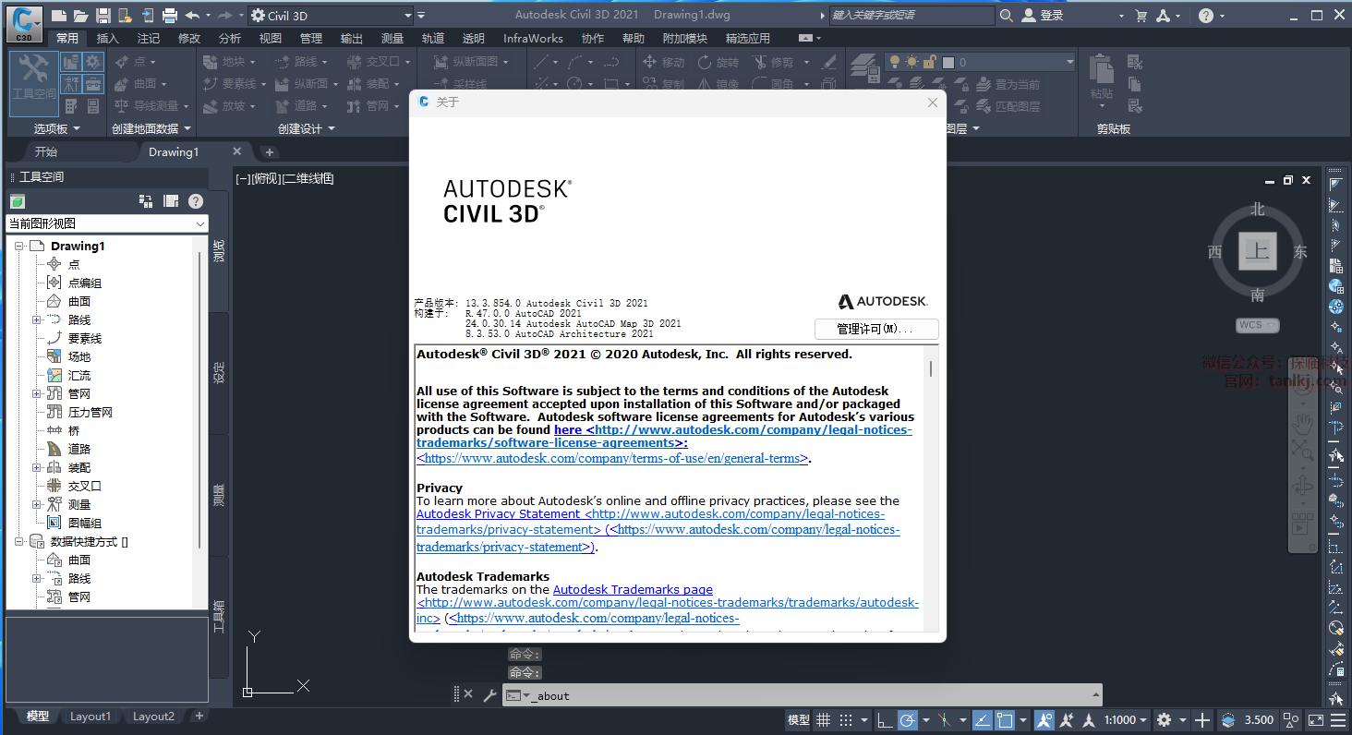Click the Undo arrow icon
This screenshot has width=1352, height=735.
(192, 16)
